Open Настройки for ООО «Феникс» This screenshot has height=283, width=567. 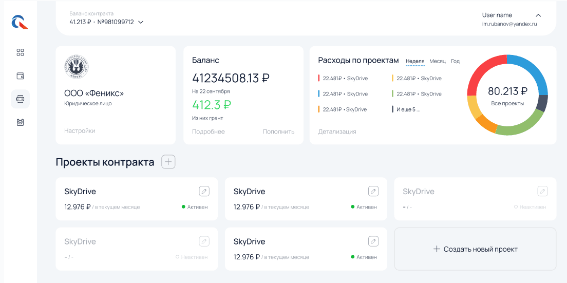click(x=80, y=131)
